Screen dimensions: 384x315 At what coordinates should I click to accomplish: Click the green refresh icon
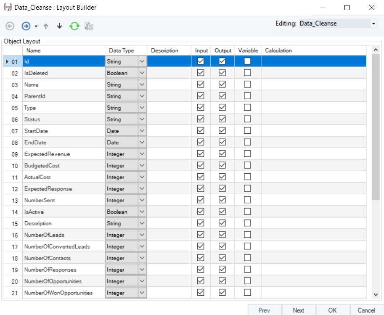74,26
